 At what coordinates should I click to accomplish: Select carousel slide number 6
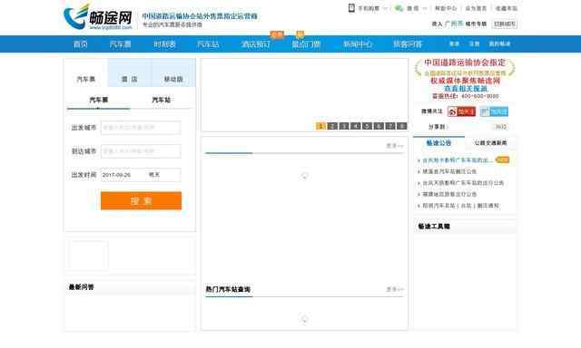379,126
